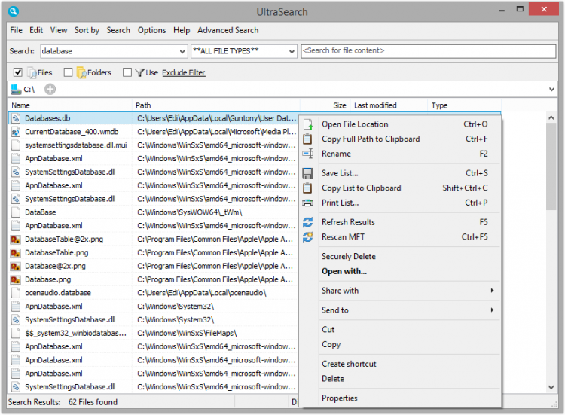
Task: Click the add drive plus icon next to C:\
Action: pyautogui.click(x=50, y=90)
